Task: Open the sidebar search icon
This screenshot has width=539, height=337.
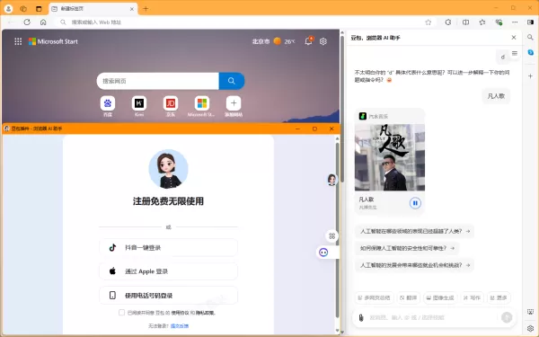Action: pos(530,37)
